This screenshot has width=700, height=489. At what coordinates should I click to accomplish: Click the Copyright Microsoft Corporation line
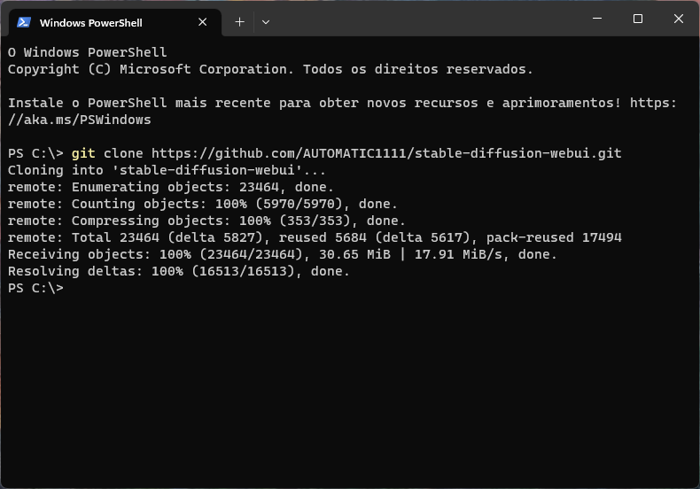tap(270, 69)
